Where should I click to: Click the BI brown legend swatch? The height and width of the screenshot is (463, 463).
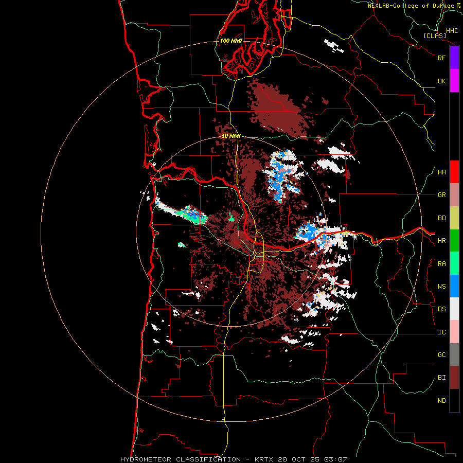tap(454, 378)
